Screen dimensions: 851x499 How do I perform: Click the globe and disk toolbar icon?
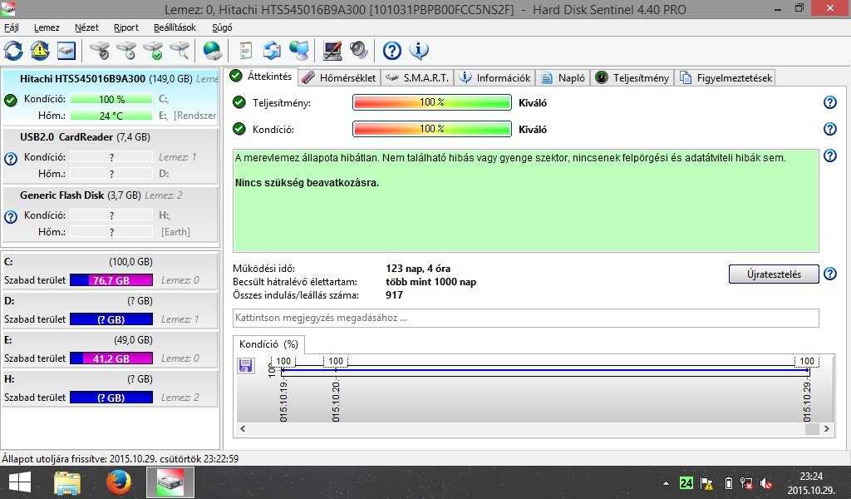[212, 51]
